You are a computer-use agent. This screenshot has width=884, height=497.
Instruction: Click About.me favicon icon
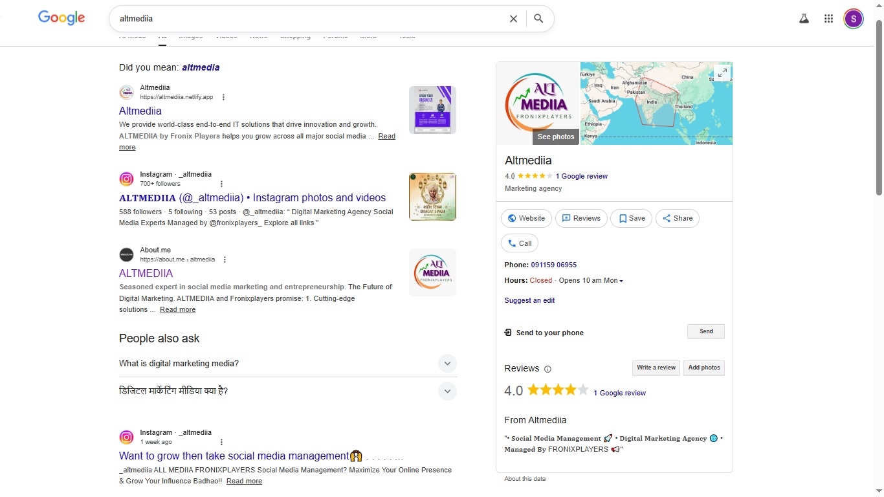[x=126, y=254]
